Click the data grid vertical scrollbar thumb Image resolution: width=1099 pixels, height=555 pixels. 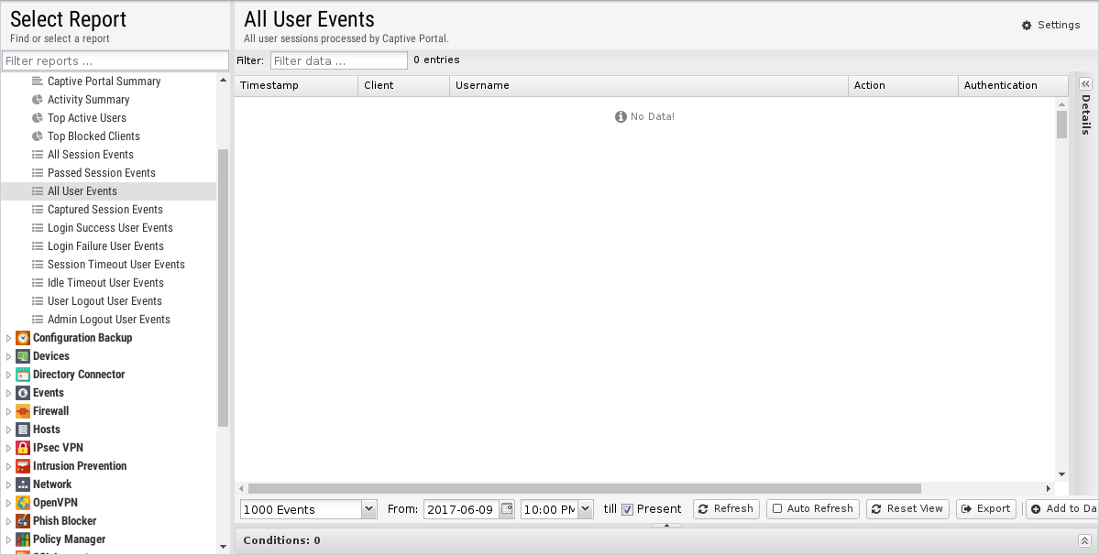1061,125
